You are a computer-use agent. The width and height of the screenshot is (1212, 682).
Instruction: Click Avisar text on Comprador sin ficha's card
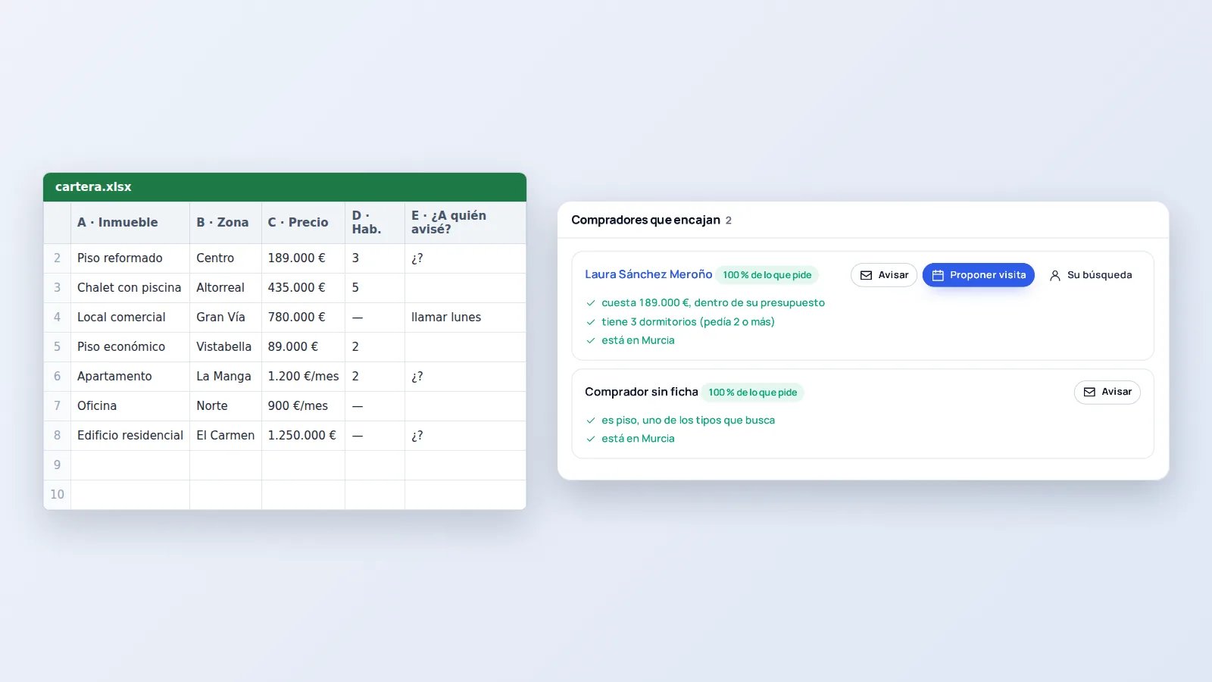pos(1117,392)
